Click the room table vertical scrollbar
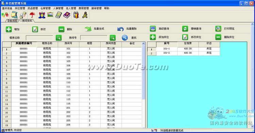Screen dimensions: 255x133 [x=143, y=85]
